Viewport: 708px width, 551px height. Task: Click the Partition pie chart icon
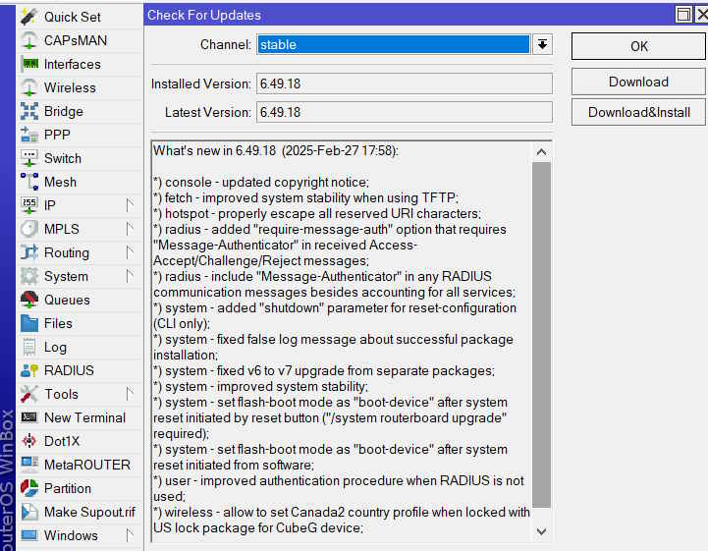click(28, 488)
